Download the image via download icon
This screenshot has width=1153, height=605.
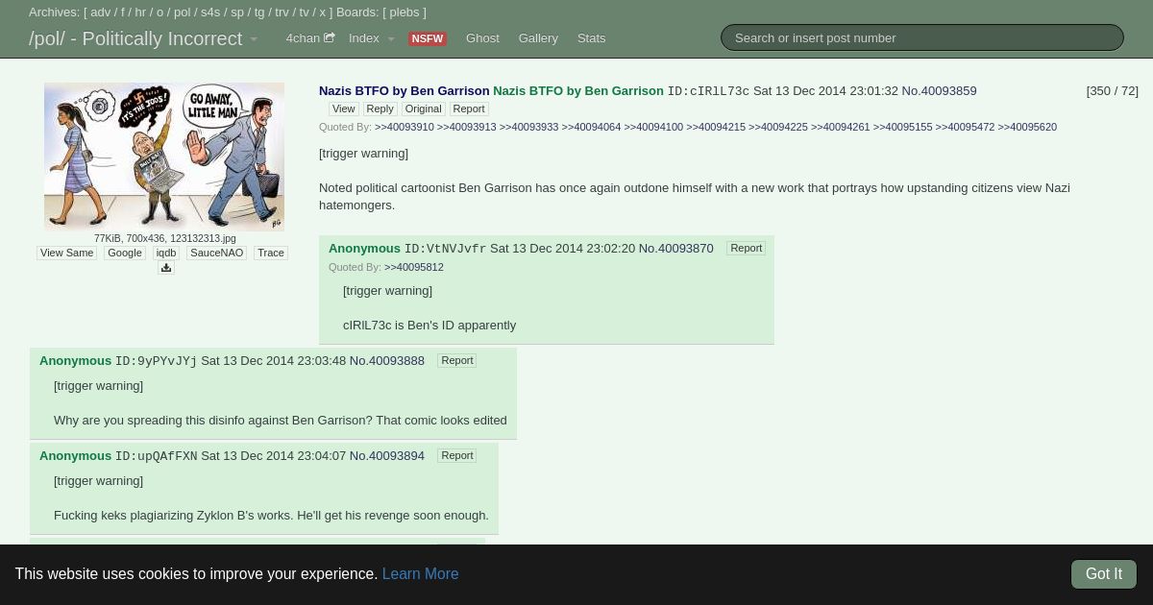coord(166,268)
